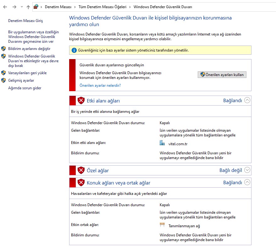Click the Etkin ortak ağlar label

[85, 225]
